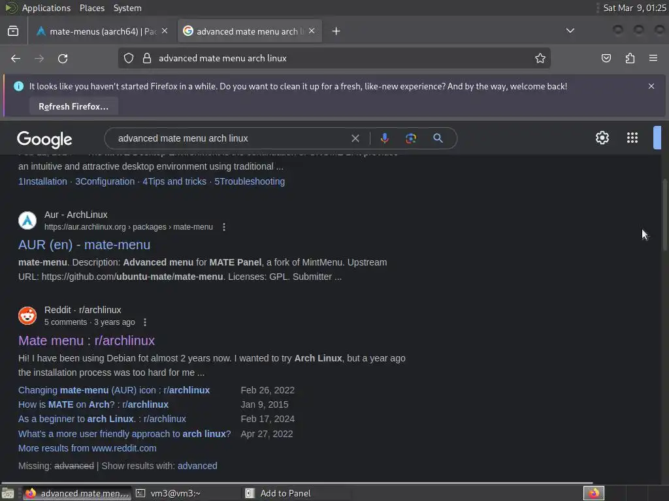Image resolution: width=669 pixels, height=501 pixels.
Task: Click the Reddit · r/archlinux source name
Action: [83, 310]
